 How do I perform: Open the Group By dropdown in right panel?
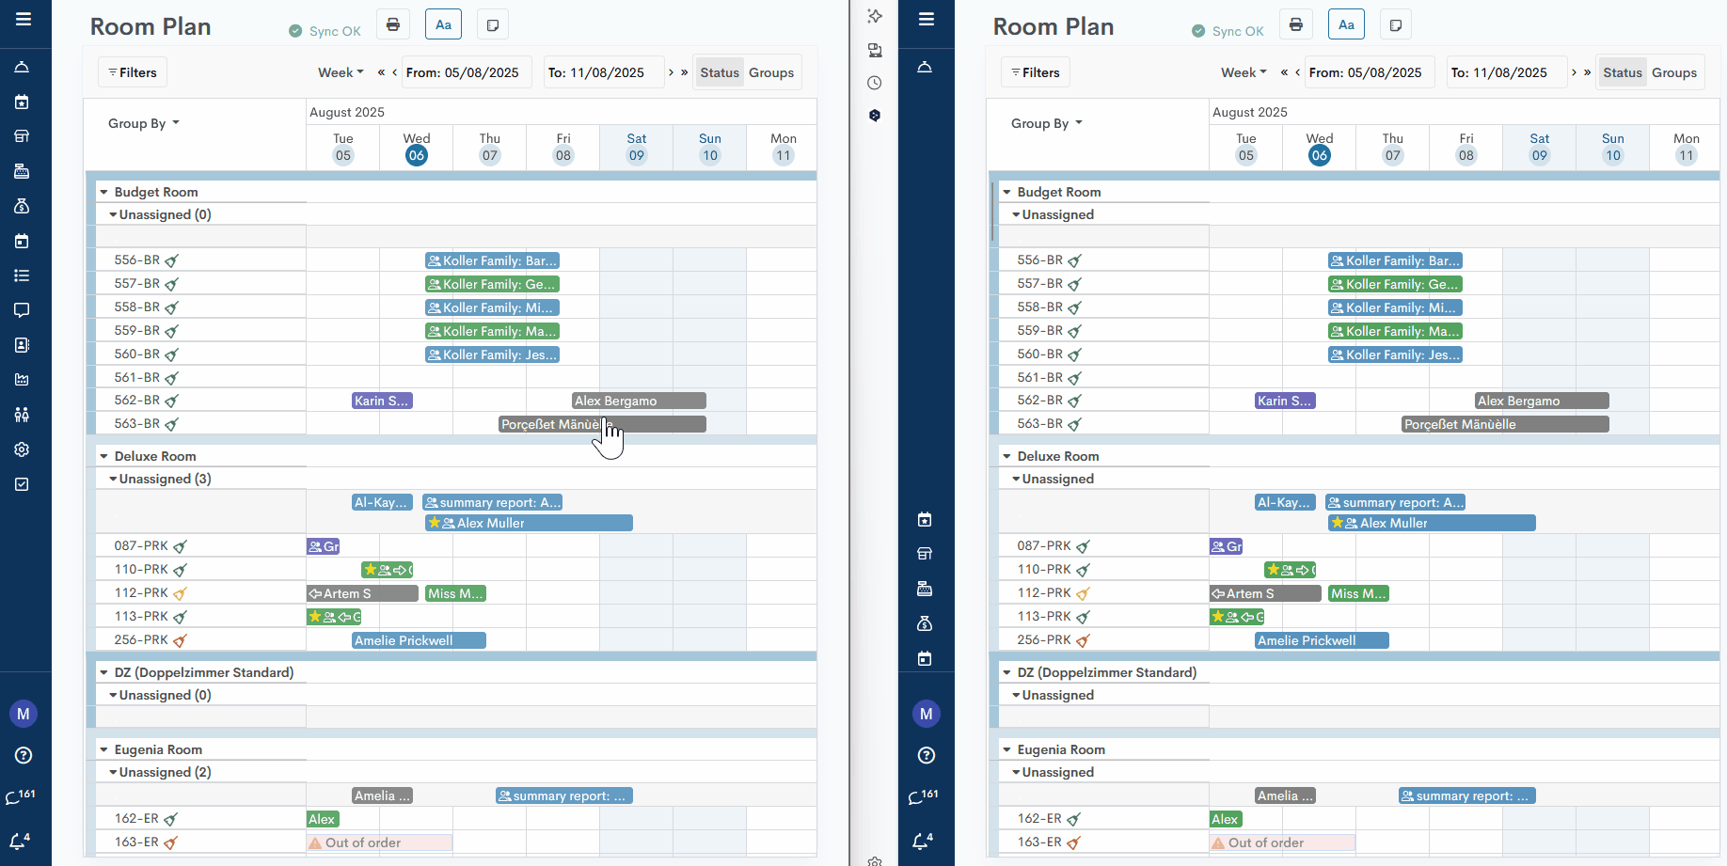click(x=1046, y=123)
